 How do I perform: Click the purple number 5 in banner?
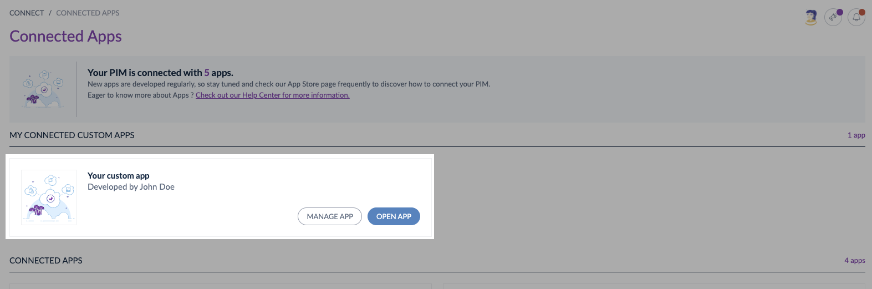(x=207, y=73)
